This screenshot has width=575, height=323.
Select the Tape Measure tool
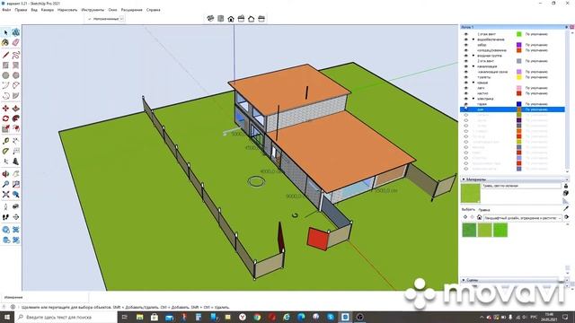(x=5, y=141)
